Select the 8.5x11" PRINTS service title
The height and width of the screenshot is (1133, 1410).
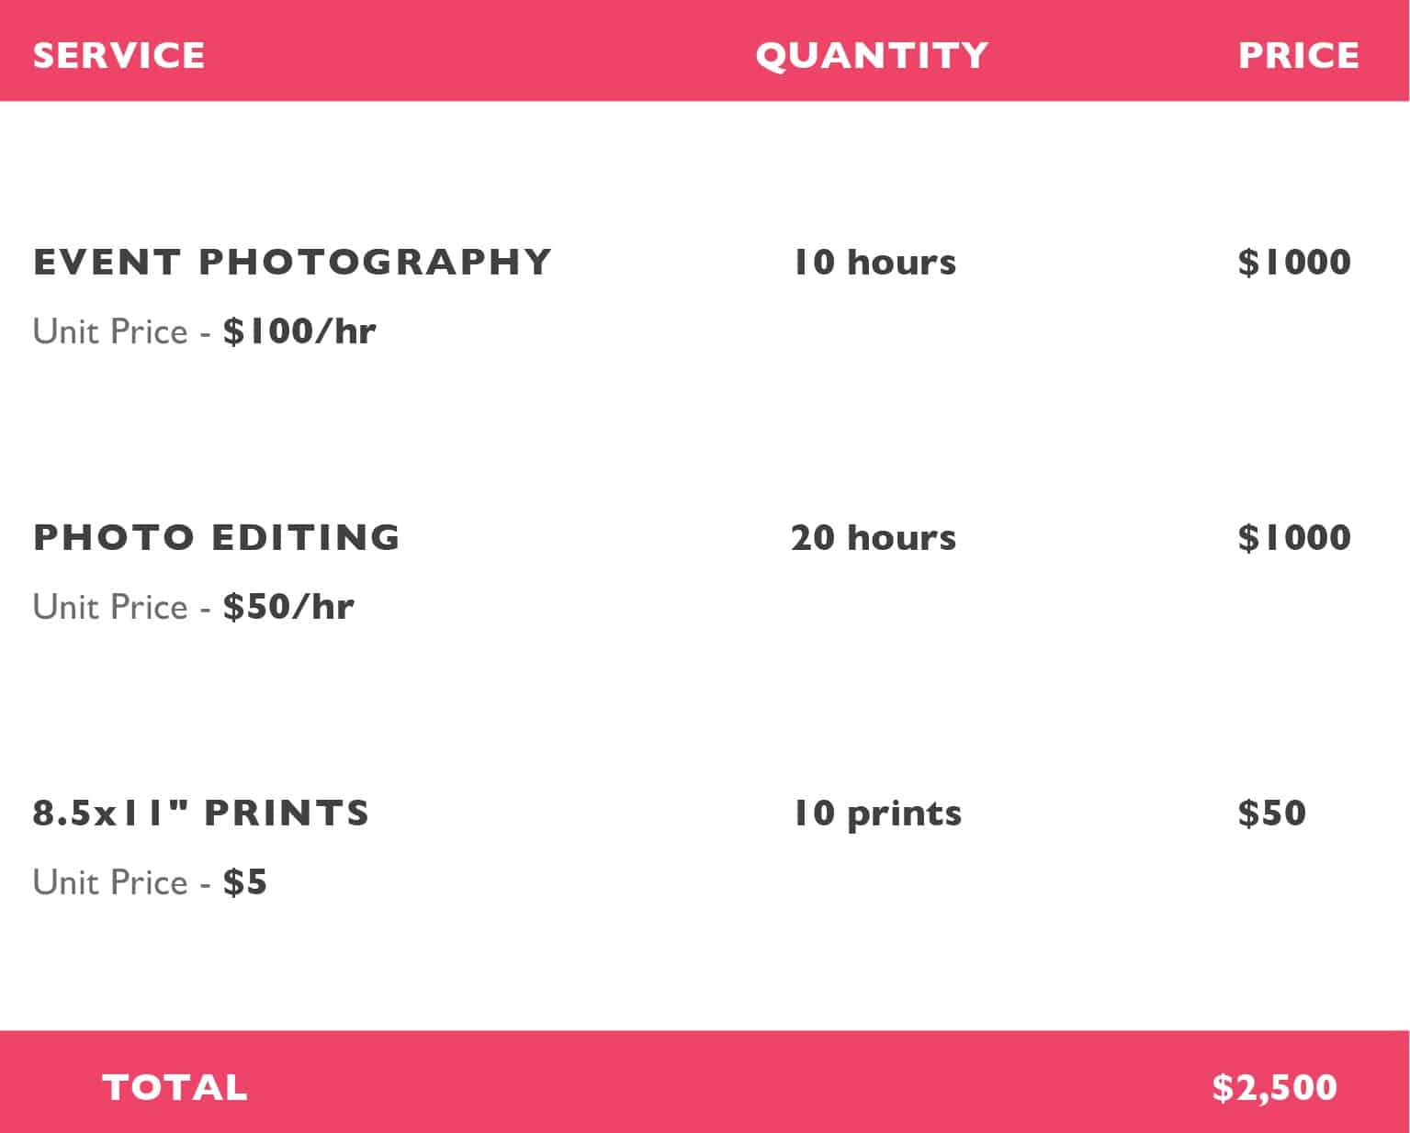click(201, 813)
